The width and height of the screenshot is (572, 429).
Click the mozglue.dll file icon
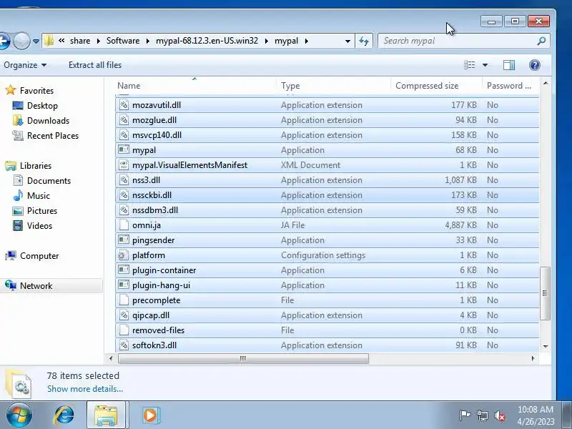(124, 120)
